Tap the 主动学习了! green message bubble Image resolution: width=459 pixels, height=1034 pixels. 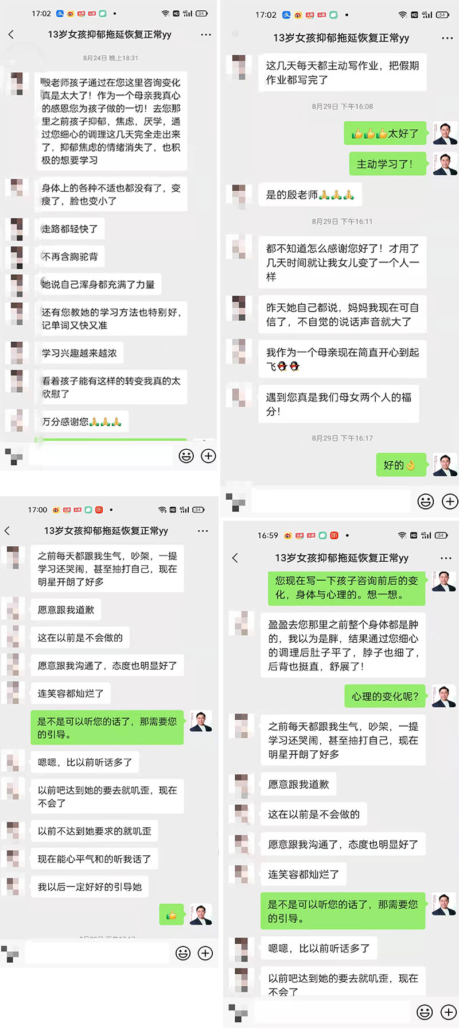[384, 164]
